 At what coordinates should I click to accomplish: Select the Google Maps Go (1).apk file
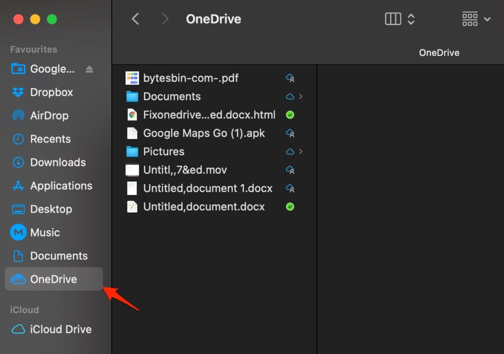tap(203, 133)
